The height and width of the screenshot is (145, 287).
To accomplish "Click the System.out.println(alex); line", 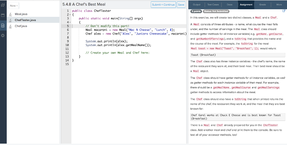I will pyautogui.click(x=107, y=42).
